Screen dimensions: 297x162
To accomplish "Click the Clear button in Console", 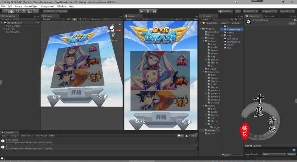I will (4, 136).
